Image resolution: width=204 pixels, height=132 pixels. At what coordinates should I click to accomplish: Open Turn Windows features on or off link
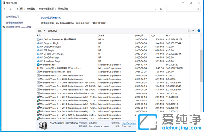tap(19, 27)
